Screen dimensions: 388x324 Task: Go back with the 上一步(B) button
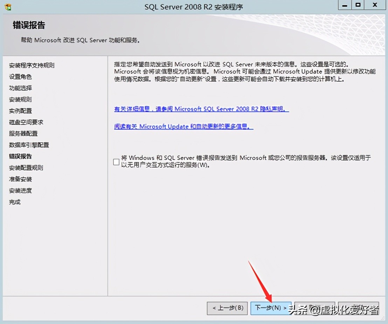tap(227, 308)
